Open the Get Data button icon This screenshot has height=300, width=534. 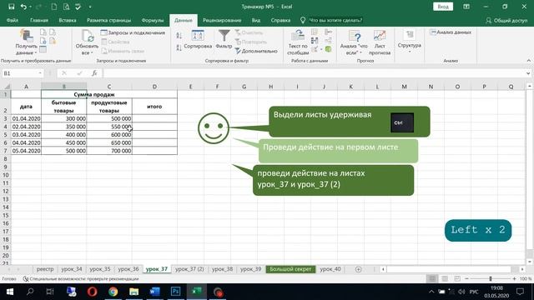[x=26, y=36]
